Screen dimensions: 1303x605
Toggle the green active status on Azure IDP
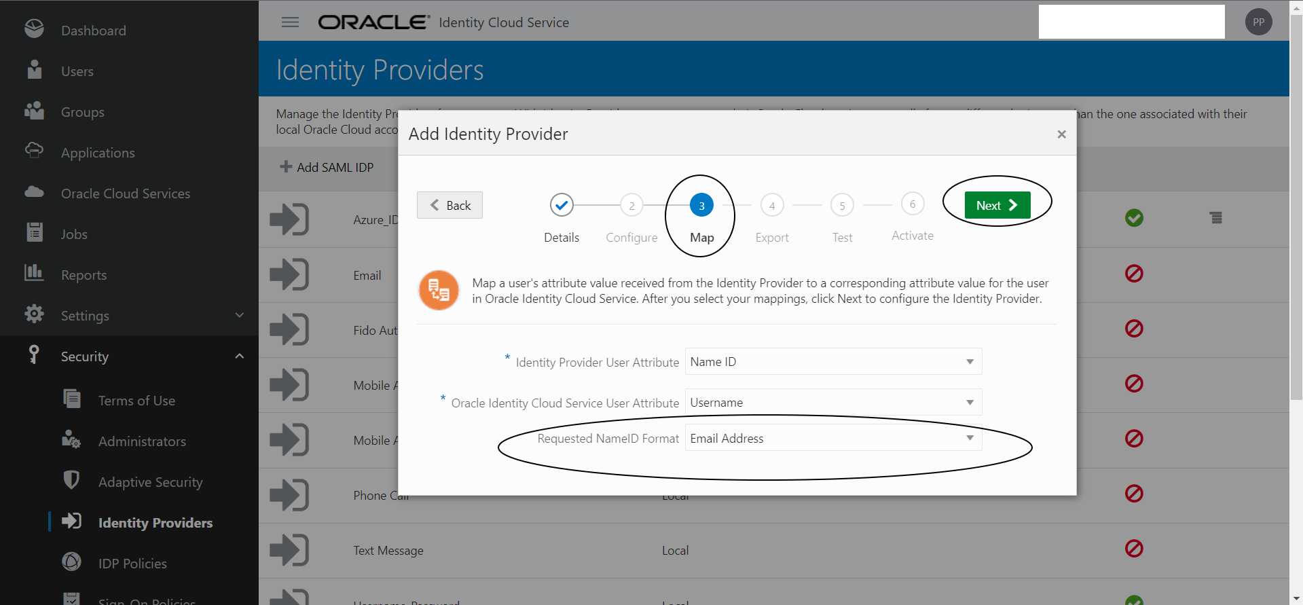(x=1134, y=218)
